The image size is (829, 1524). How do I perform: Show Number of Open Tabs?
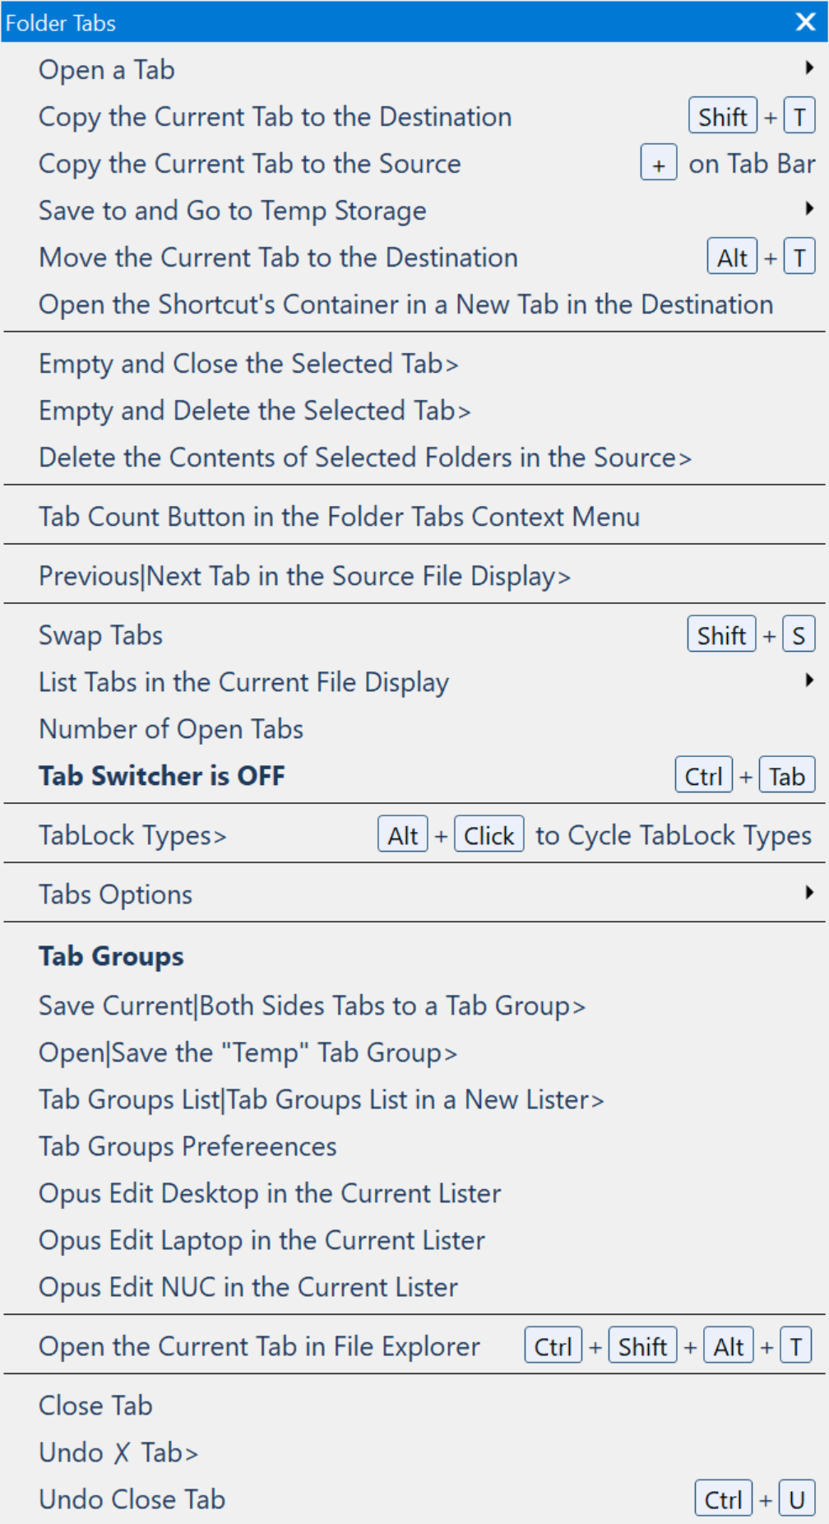tap(171, 729)
